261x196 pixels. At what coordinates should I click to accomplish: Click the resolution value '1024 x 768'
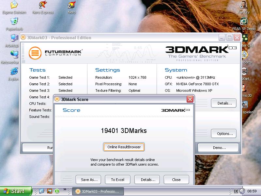[137, 77]
